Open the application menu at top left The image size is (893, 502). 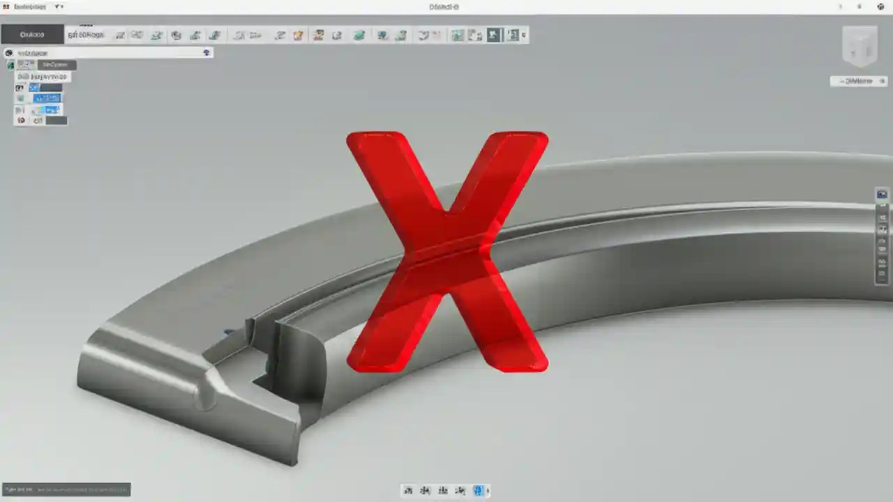tap(7, 6)
